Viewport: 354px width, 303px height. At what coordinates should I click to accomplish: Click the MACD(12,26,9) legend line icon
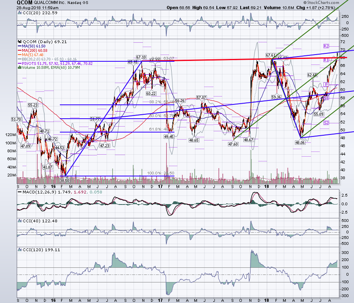coord(20,192)
